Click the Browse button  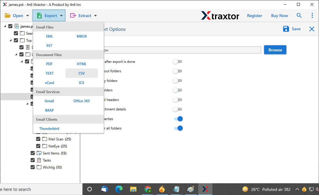[275, 50]
